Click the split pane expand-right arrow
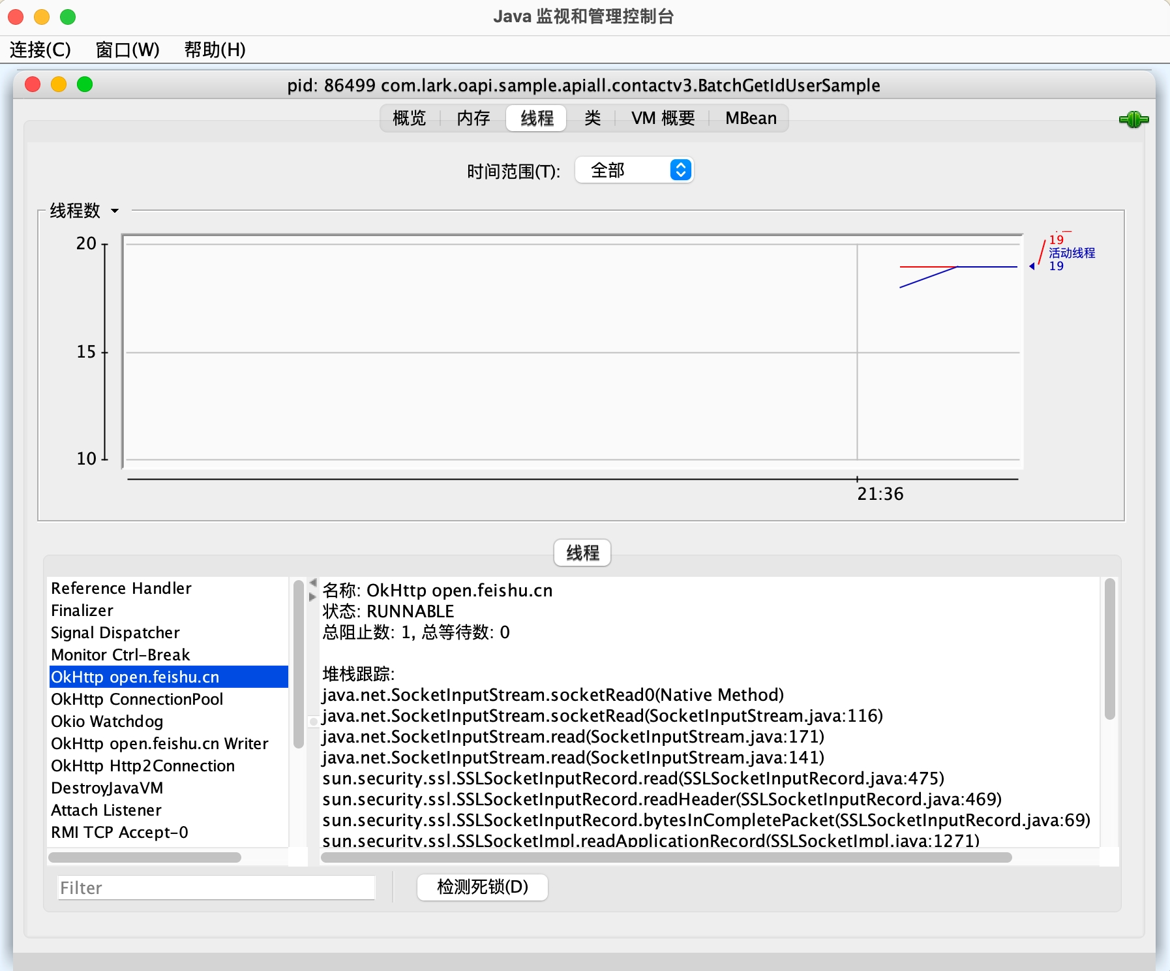The width and height of the screenshot is (1170, 971). (x=312, y=596)
